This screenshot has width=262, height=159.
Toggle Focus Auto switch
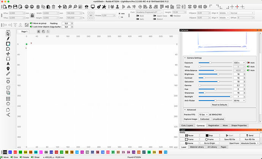[248, 66]
